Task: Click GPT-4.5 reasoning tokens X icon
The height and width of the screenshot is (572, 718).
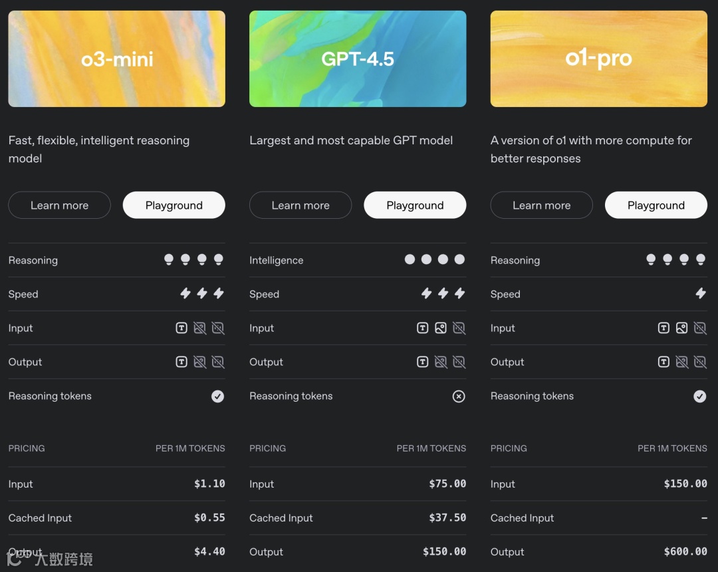Action: click(x=459, y=396)
